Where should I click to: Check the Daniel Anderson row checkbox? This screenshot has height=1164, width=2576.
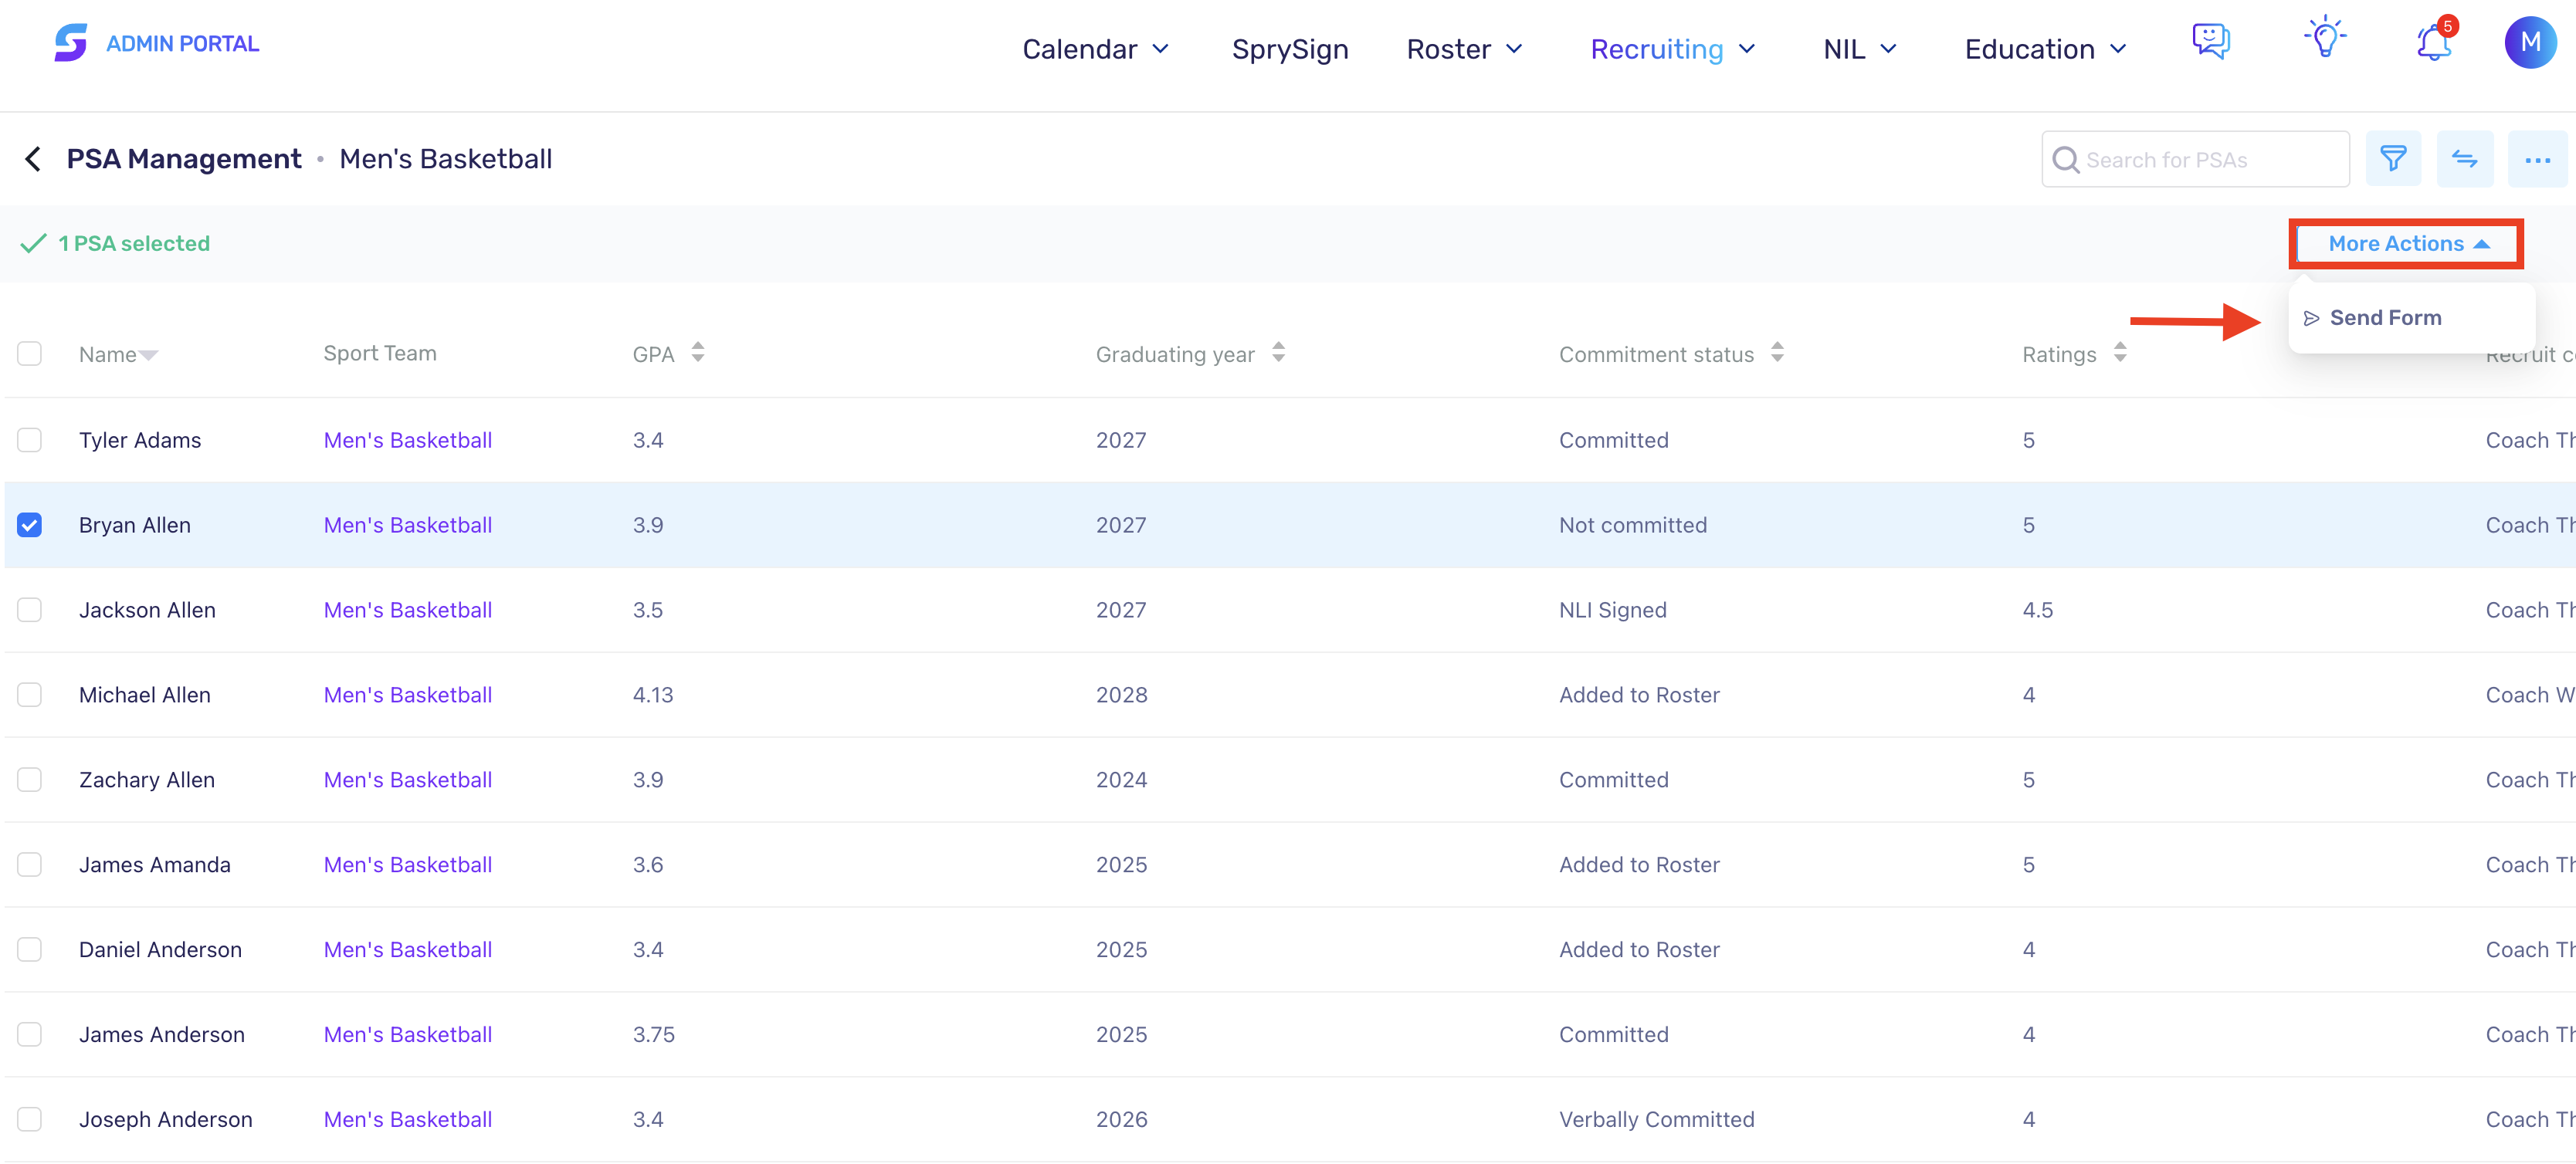tap(30, 950)
